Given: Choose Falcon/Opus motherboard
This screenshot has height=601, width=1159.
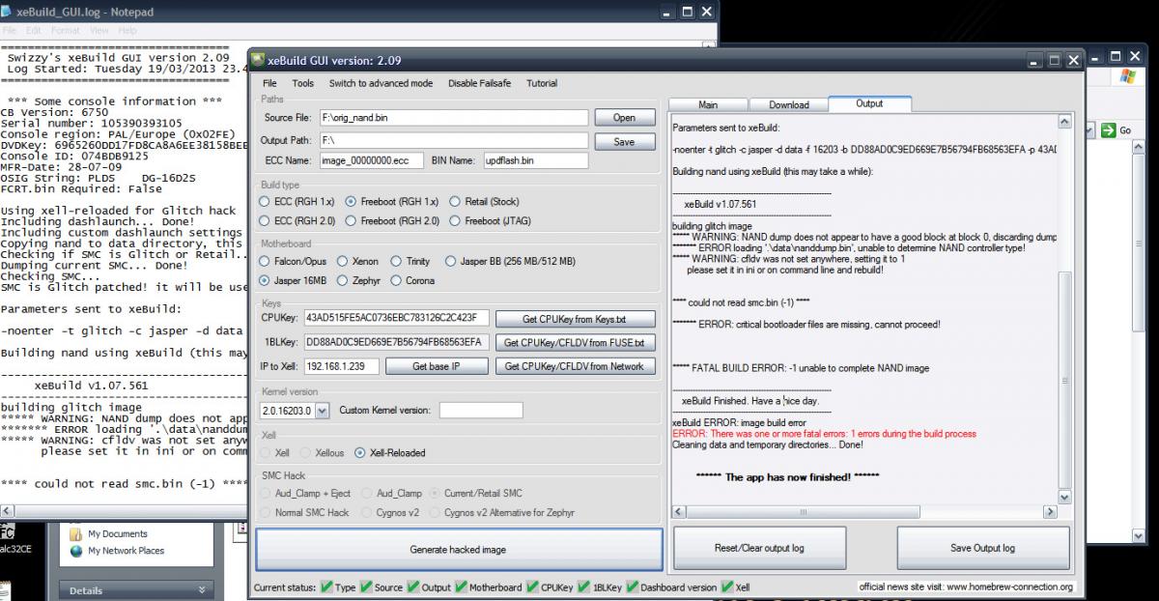Looking at the screenshot, I should pyautogui.click(x=265, y=261).
